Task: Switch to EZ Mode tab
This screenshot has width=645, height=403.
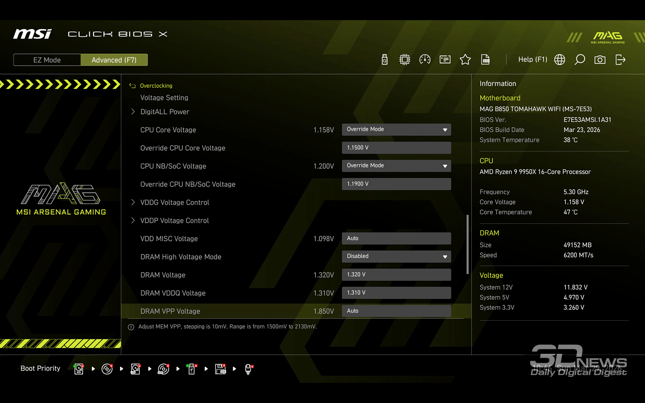Action: (x=47, y=60)
